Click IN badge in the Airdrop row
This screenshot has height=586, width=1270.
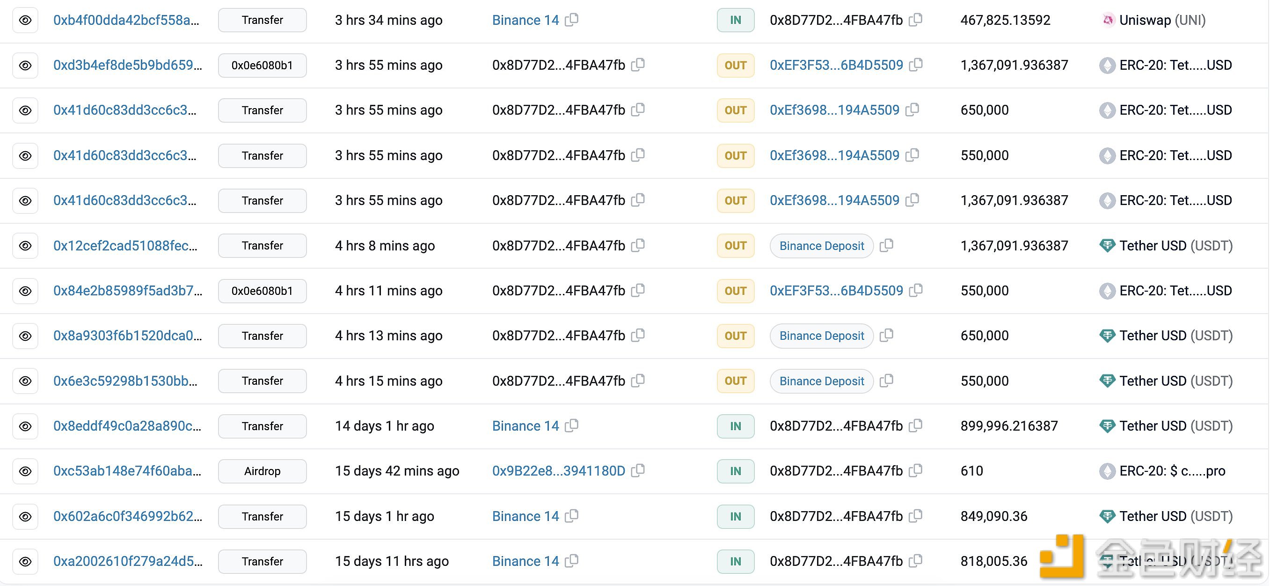pos(736,471)
